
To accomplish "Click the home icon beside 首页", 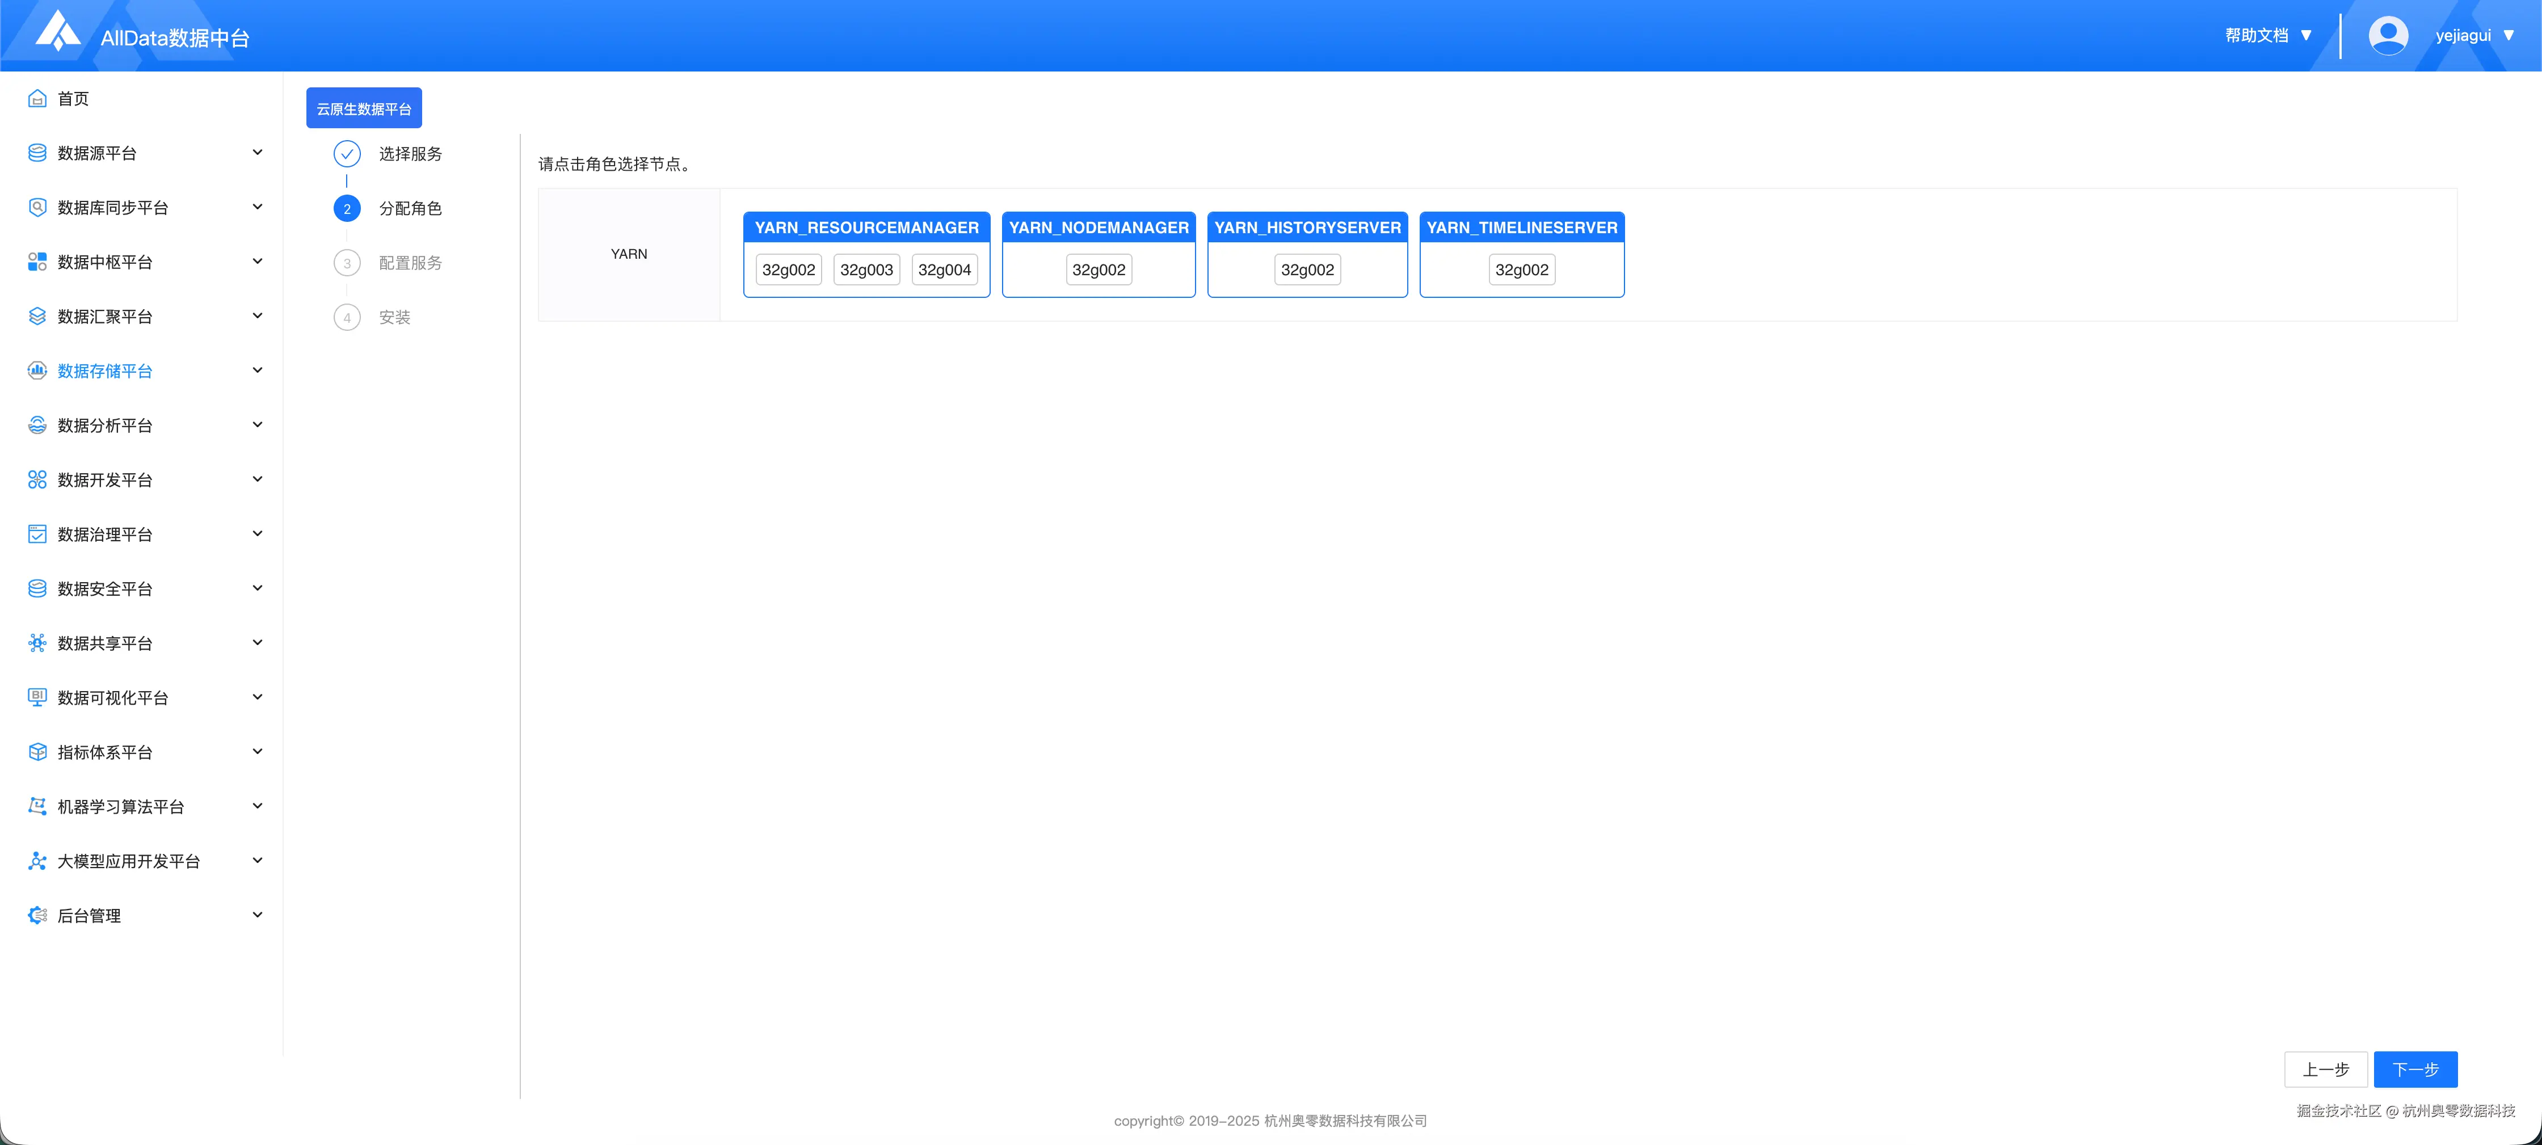I will [x=37, y=99].
